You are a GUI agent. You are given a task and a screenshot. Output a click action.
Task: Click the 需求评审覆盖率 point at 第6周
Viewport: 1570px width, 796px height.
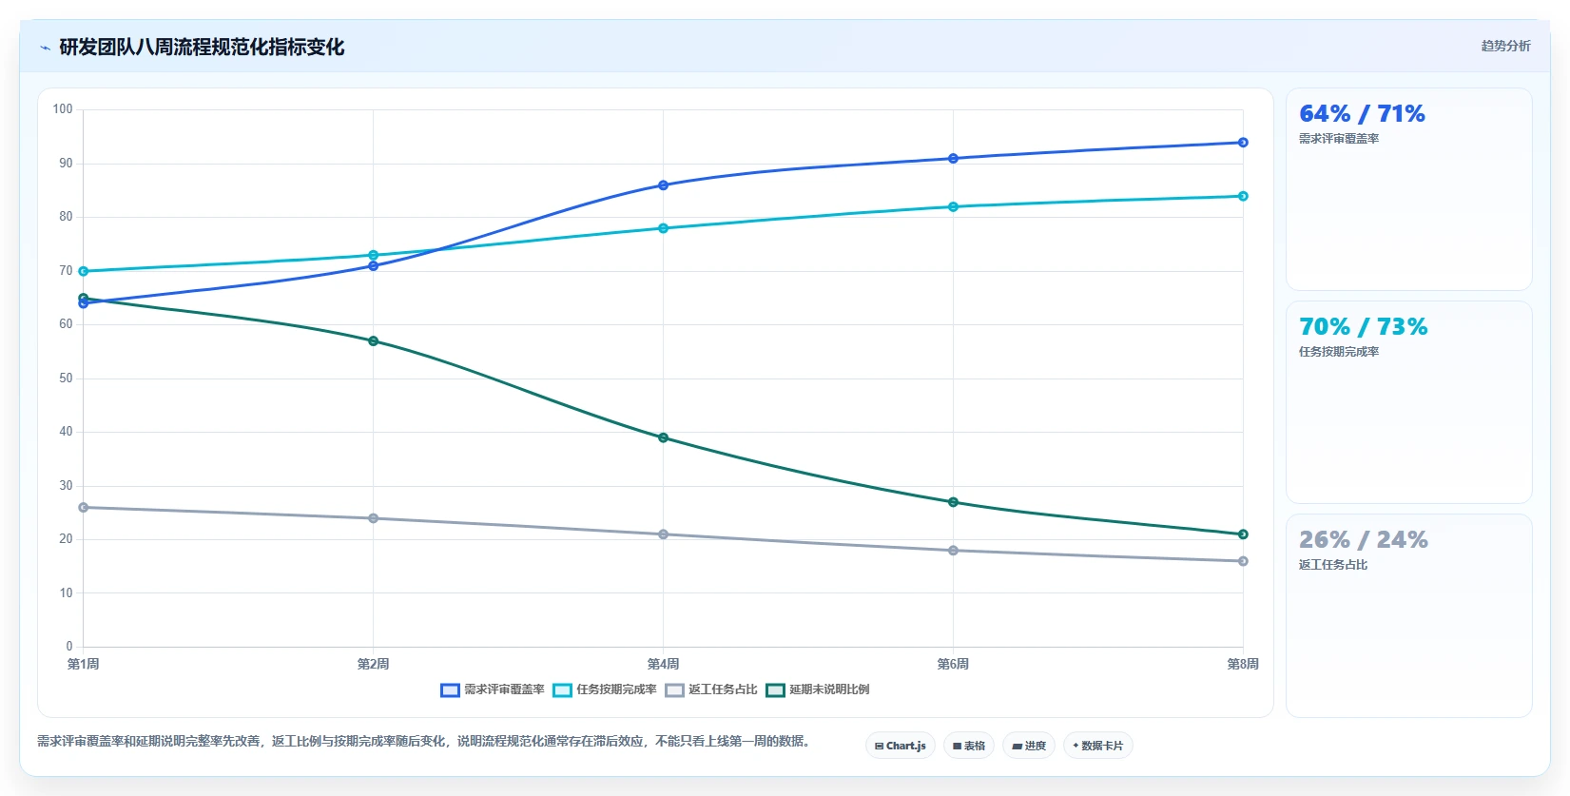coord(953,159)
